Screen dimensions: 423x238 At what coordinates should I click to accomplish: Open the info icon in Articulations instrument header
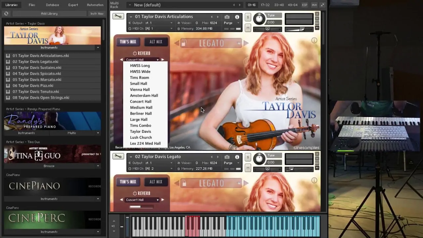click(237, 17)
